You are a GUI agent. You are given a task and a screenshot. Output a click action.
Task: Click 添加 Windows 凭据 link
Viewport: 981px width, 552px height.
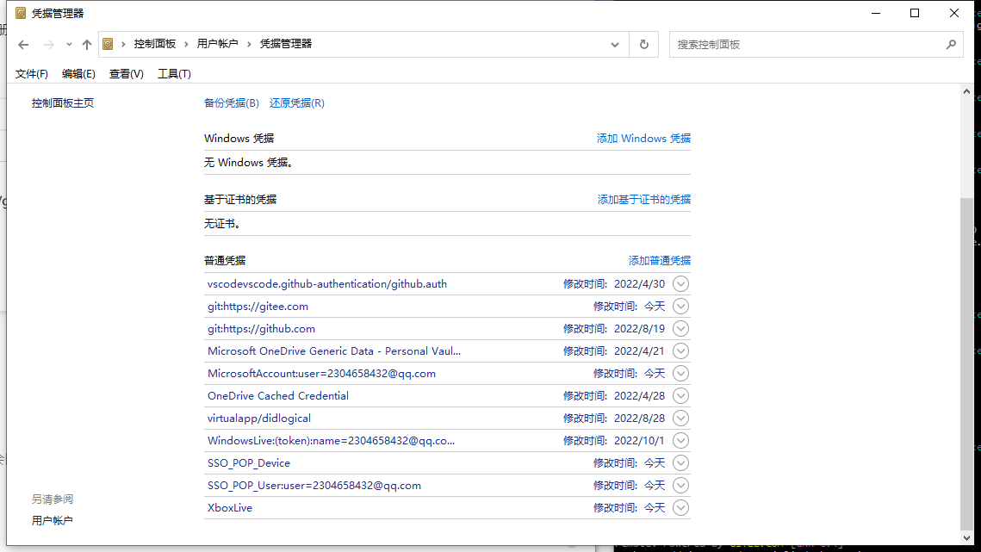coord(643,139)
